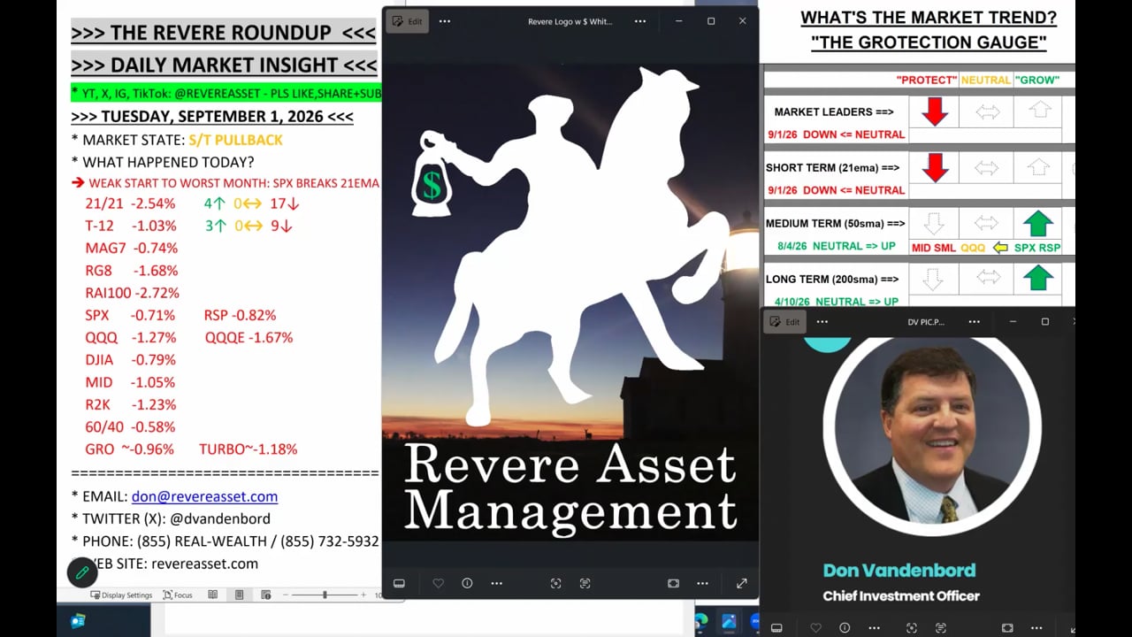
Task: Click the green up arrow in MEDIUM TERM row
Action: (x=1038, y=223)
